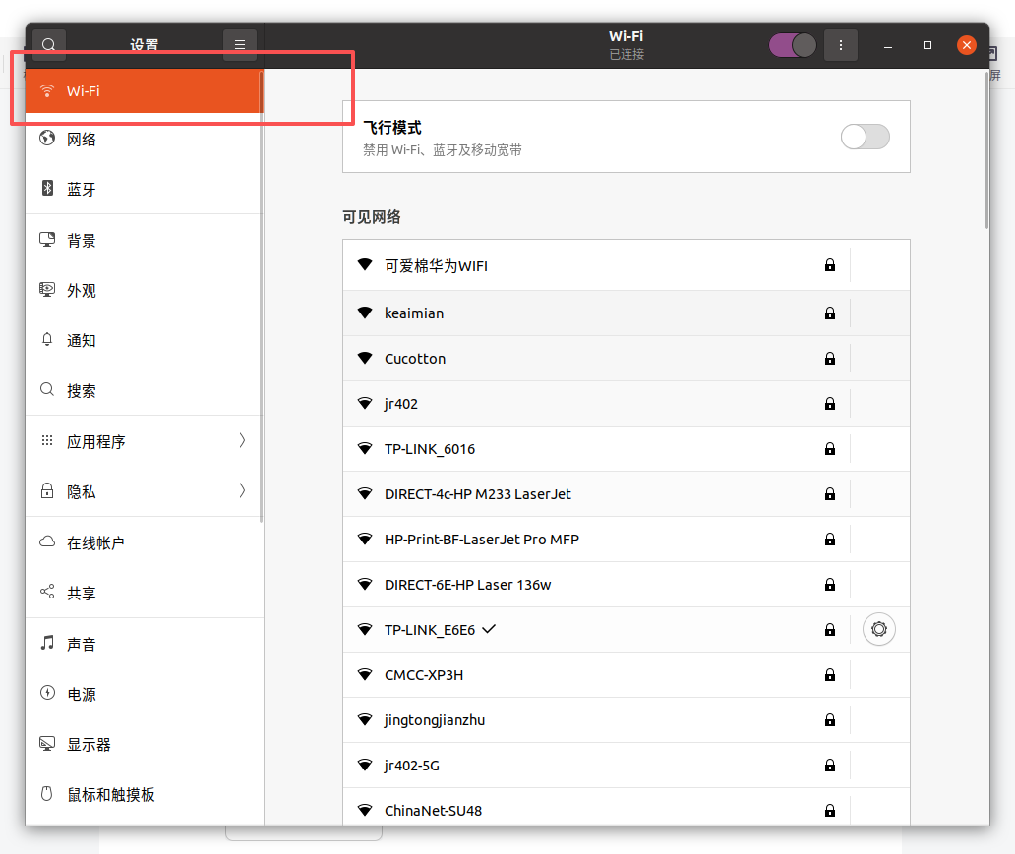Open settings gear for TP-LINK_E6E6
The height and width of the screenshot is (854, 1015).
(x=878, y=629)
